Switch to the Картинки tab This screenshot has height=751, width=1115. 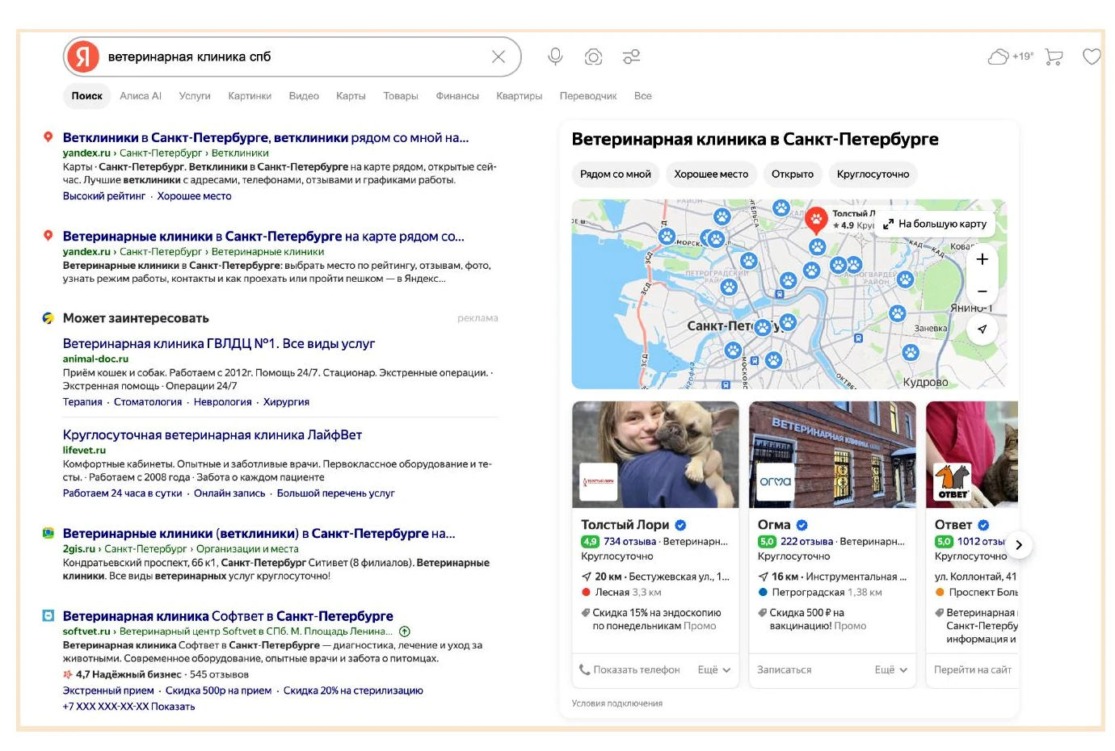point(250,96)
